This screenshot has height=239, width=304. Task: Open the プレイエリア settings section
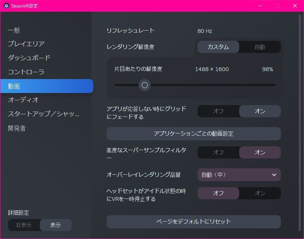[x=26, y=44]
